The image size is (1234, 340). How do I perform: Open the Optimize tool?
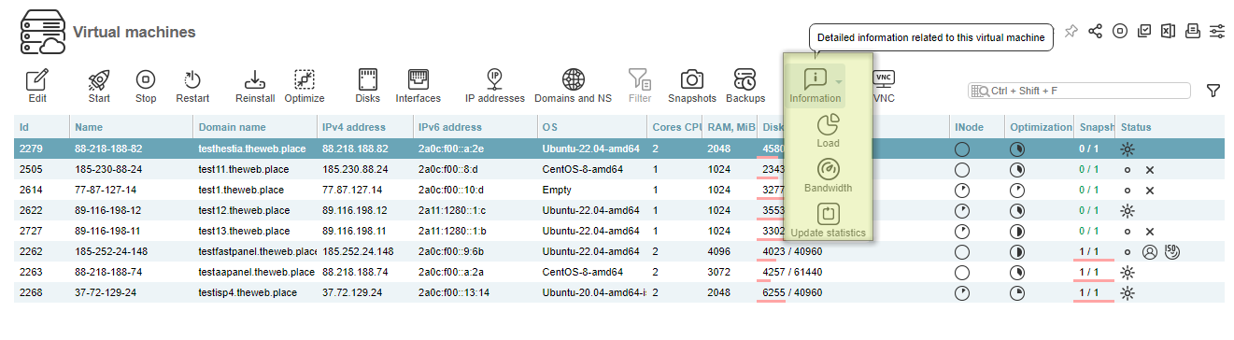[305, 85]
